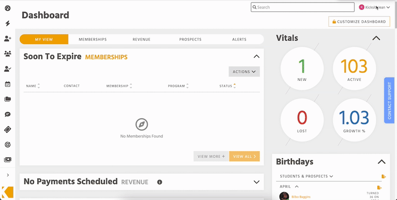This screenshot has width=397, height=200.
Task: Open the Students & Prospects dropdown
Action: [306, 176]
